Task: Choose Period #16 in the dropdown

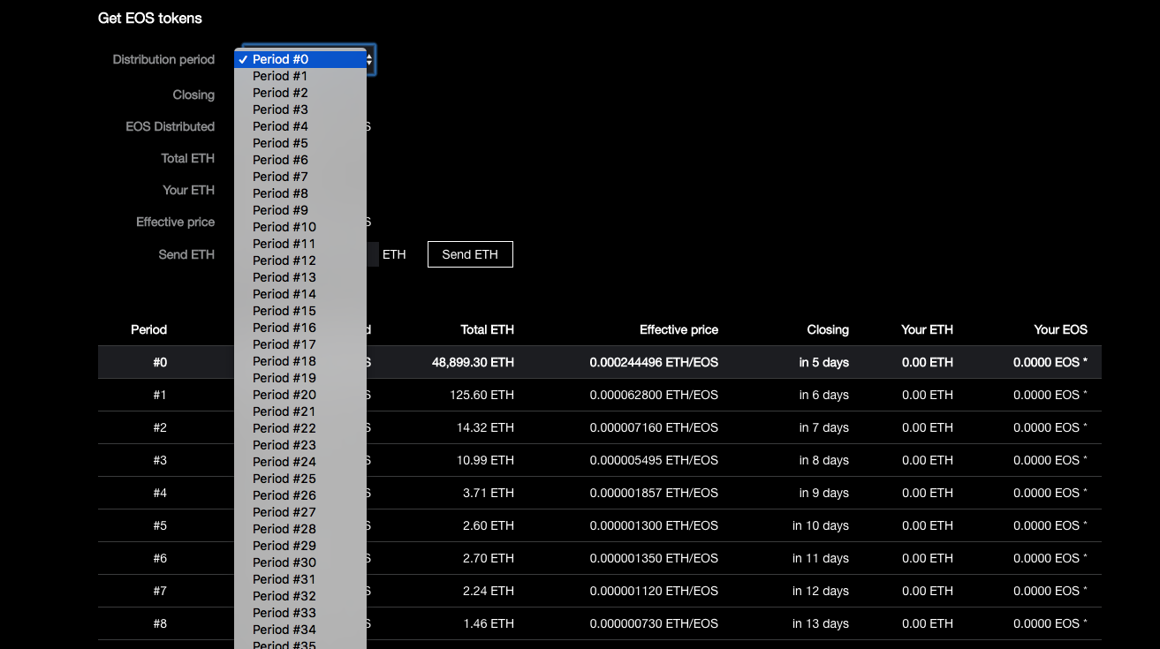Action: 300,328
